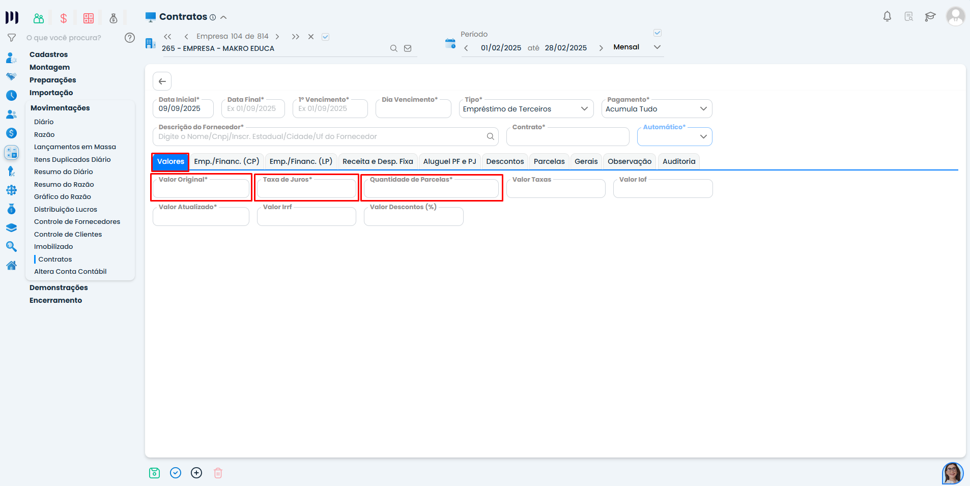This screenshot has height=486, width=970.
Task: Click the save icon in bottom toolbar
Action: coord(154,473)
